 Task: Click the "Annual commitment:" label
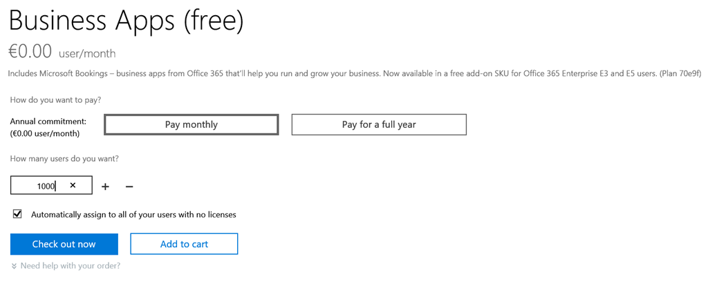[x=48, y=121]
